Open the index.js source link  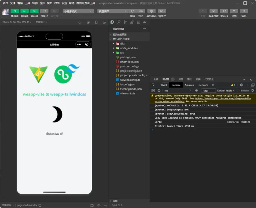pos(239,122)
